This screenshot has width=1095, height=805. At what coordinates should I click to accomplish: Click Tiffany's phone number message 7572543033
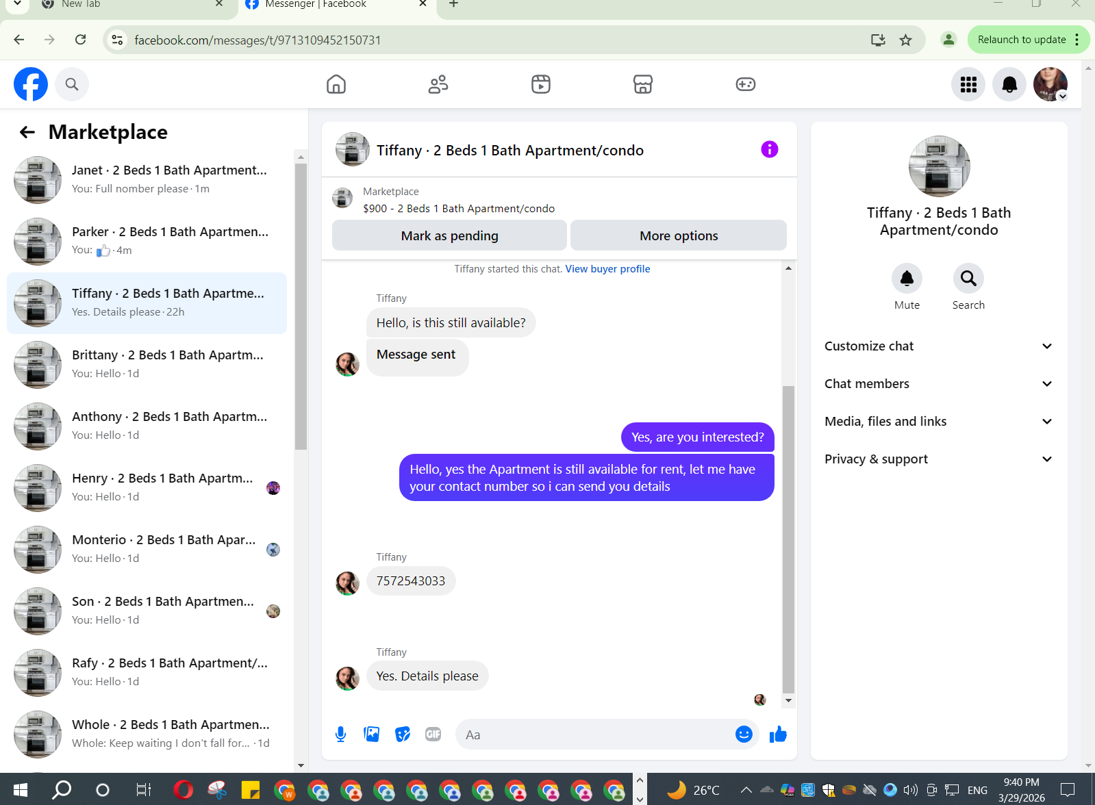pyautogui.click(x=411, y=581)
